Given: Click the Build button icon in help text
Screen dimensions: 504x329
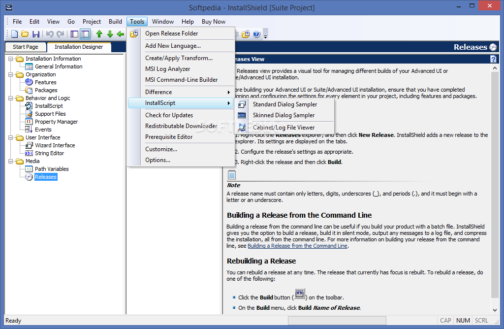Looking at the screenshot, I should pyautogui.click(x=300, y=294).
